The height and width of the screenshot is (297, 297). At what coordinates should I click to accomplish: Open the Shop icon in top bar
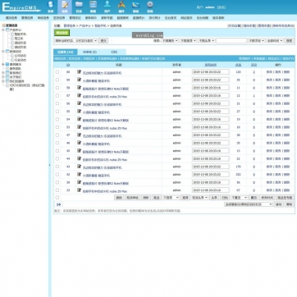click(x=135, y=7)
